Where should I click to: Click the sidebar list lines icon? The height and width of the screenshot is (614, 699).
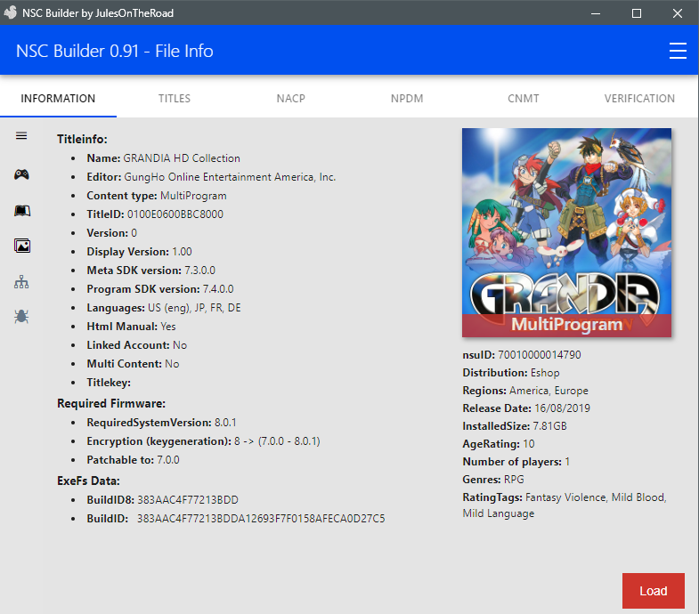[x=21, y=136]
